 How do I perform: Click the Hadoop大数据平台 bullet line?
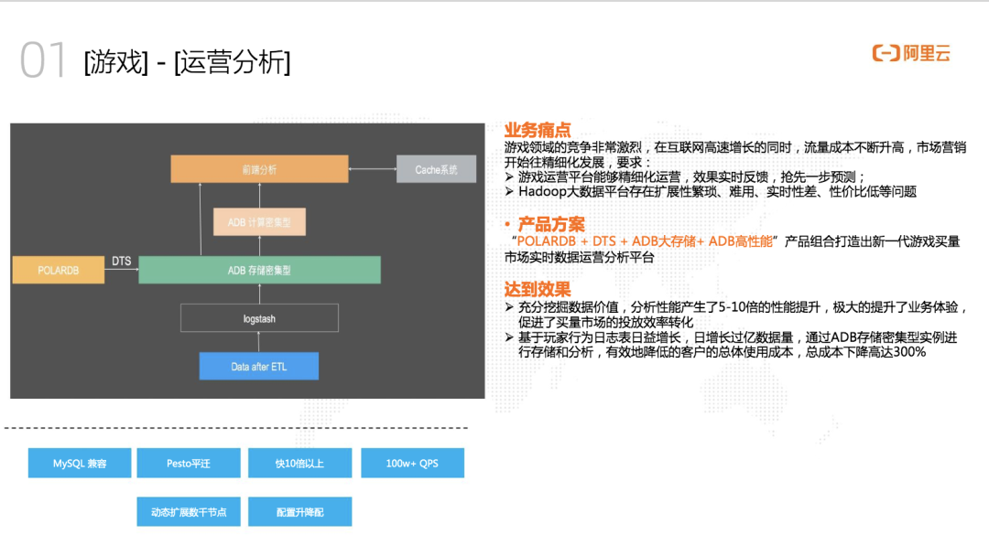point(711,191)
